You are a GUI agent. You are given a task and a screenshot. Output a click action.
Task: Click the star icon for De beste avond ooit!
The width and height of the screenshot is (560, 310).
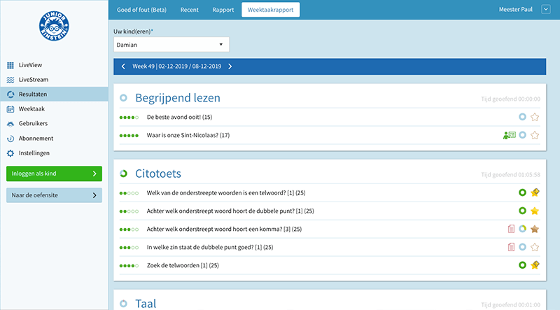[535, 117]
